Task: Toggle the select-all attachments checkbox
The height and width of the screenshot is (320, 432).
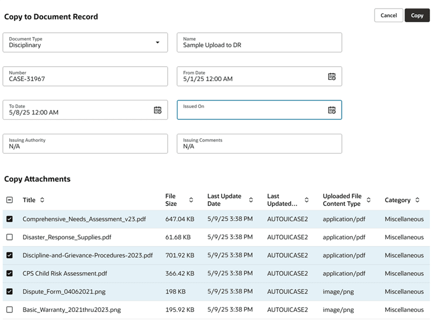Action: tap(9, 199)
